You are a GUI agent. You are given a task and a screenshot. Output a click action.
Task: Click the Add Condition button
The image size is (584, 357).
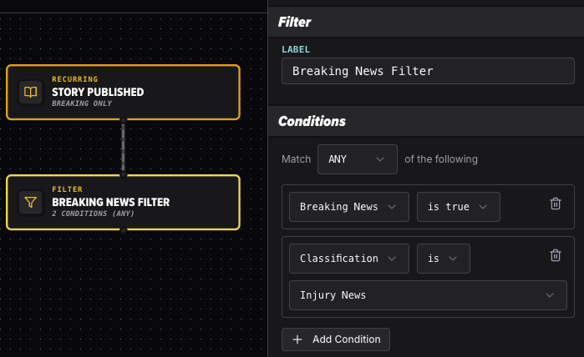pos(336,339)
